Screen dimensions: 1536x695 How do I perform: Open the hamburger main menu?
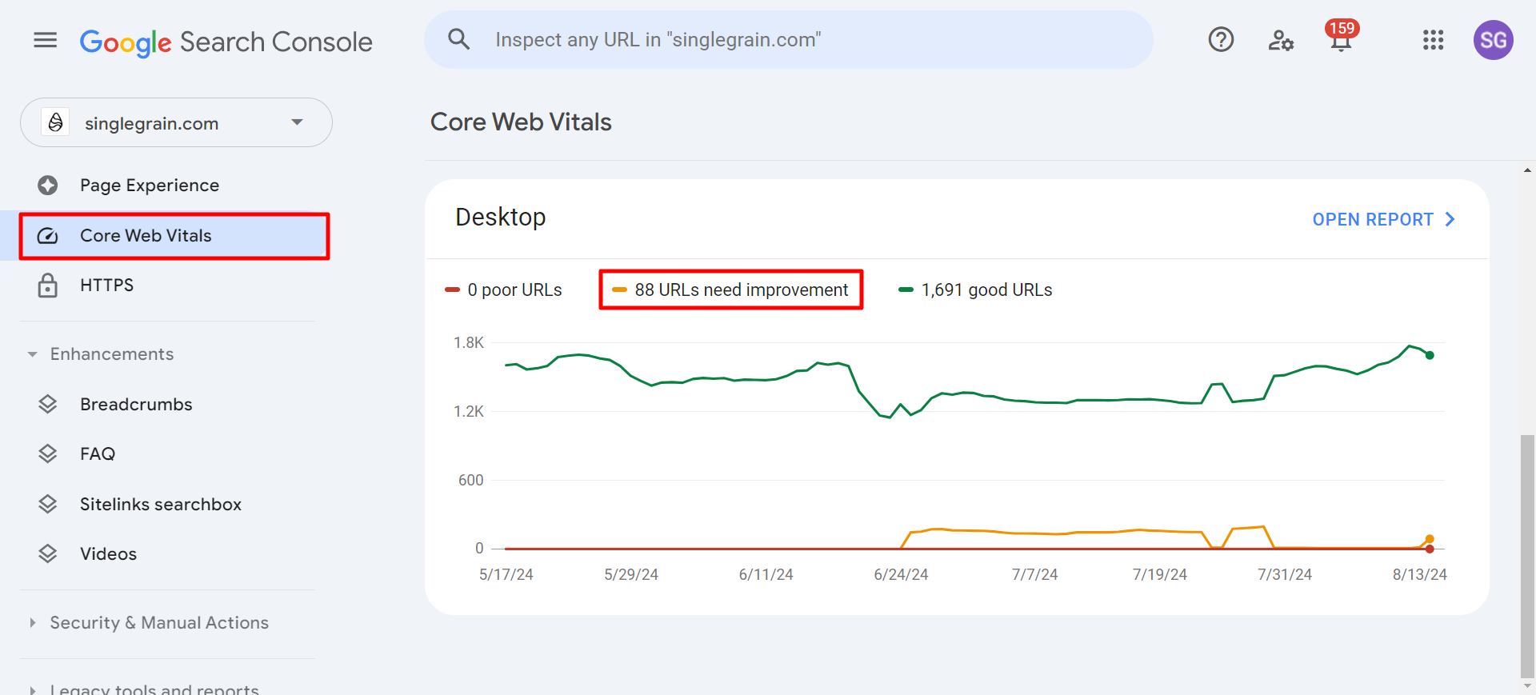pos(46,40)
